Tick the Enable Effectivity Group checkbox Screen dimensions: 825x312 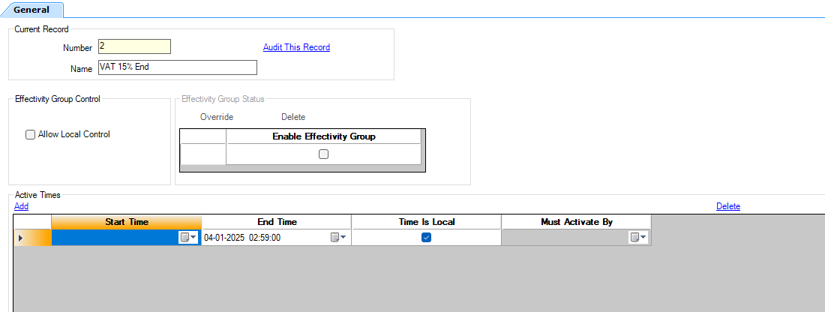(323, 154)
